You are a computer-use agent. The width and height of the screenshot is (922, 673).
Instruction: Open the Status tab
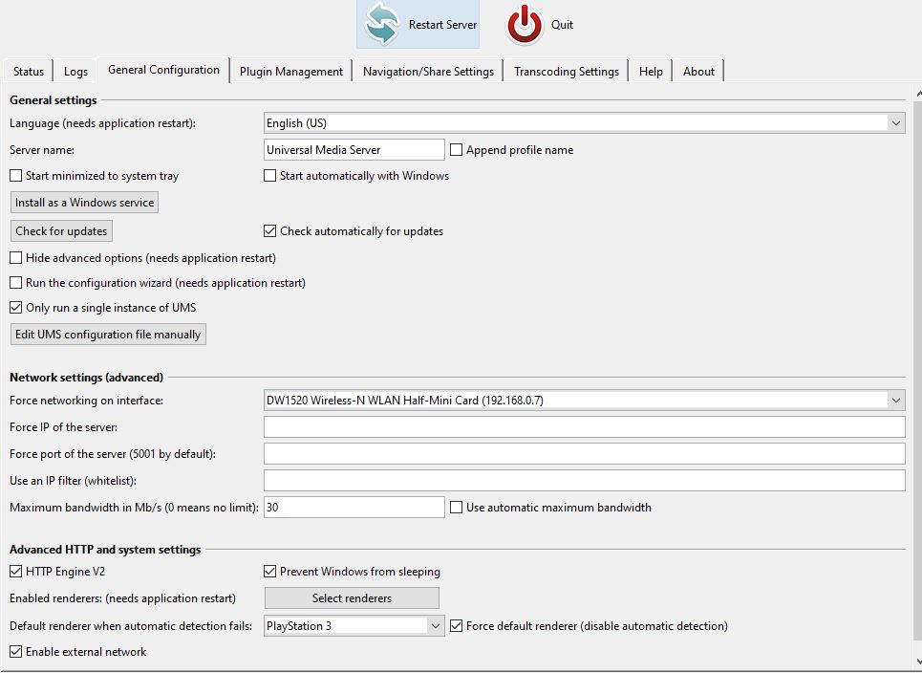(x=29, y=71)
